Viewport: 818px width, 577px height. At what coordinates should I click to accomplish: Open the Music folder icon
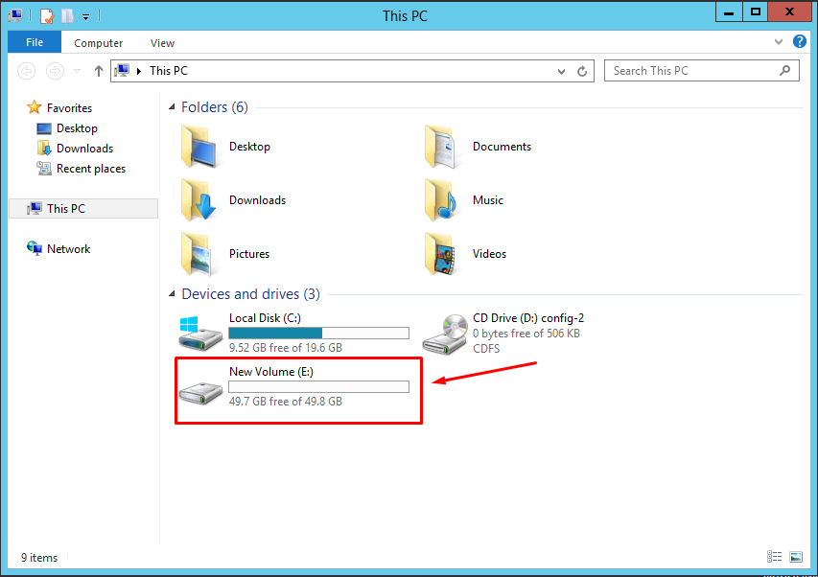[x=441, y=200]
